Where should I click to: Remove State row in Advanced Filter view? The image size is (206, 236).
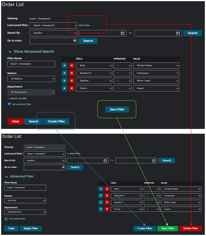107,189
